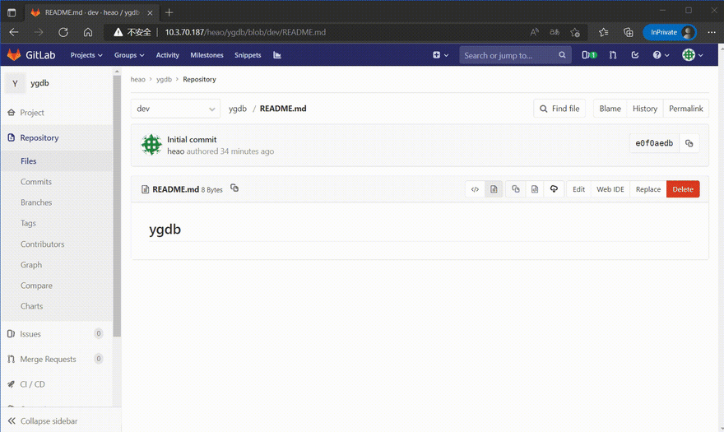724x432 pixels.
Task: Click the Find file button
Action: click(x=559, y=109)
